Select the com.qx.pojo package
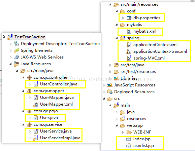Screen dimensions: 195x151 [46, 111]
